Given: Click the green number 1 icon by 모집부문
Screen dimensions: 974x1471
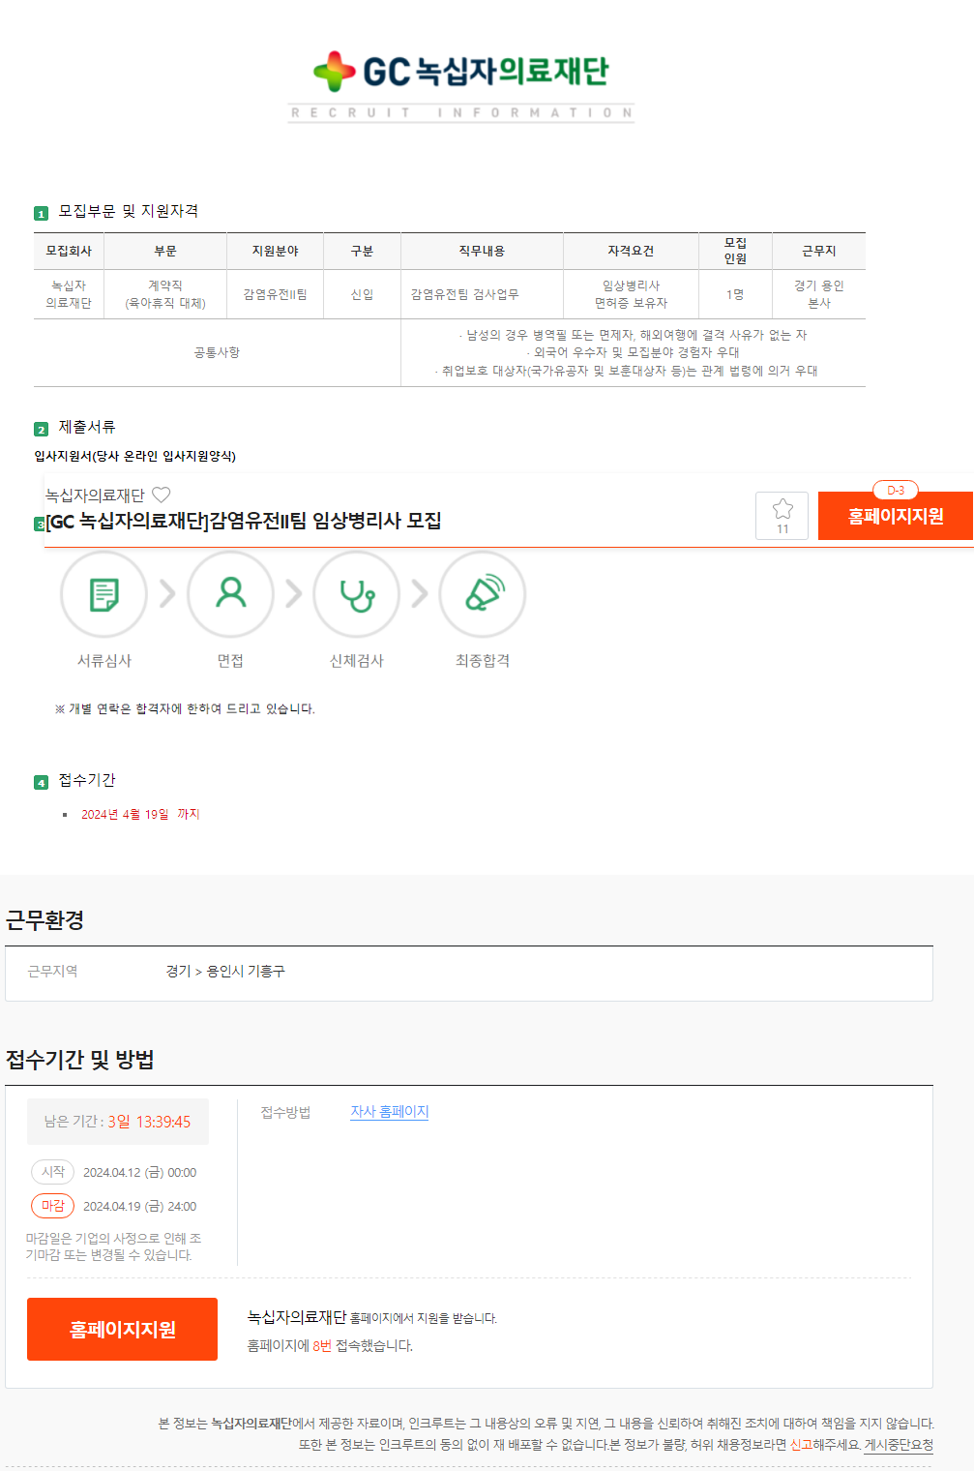Looking at the screenshot, I should pyautogui.click(x=41, y=213).
